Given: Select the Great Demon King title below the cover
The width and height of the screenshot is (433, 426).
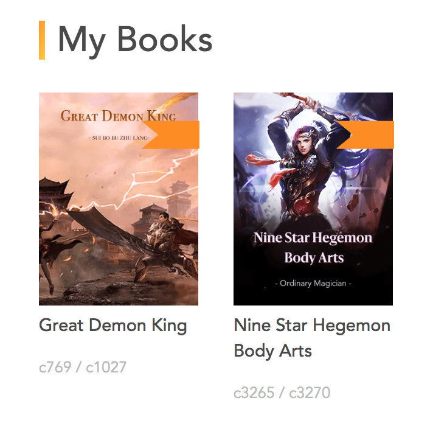Looking at the screenshot, I should pos(113,326).
